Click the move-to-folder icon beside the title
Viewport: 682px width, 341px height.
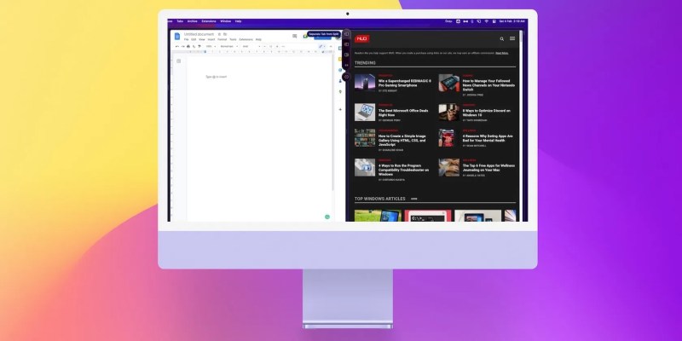[225, 34]
